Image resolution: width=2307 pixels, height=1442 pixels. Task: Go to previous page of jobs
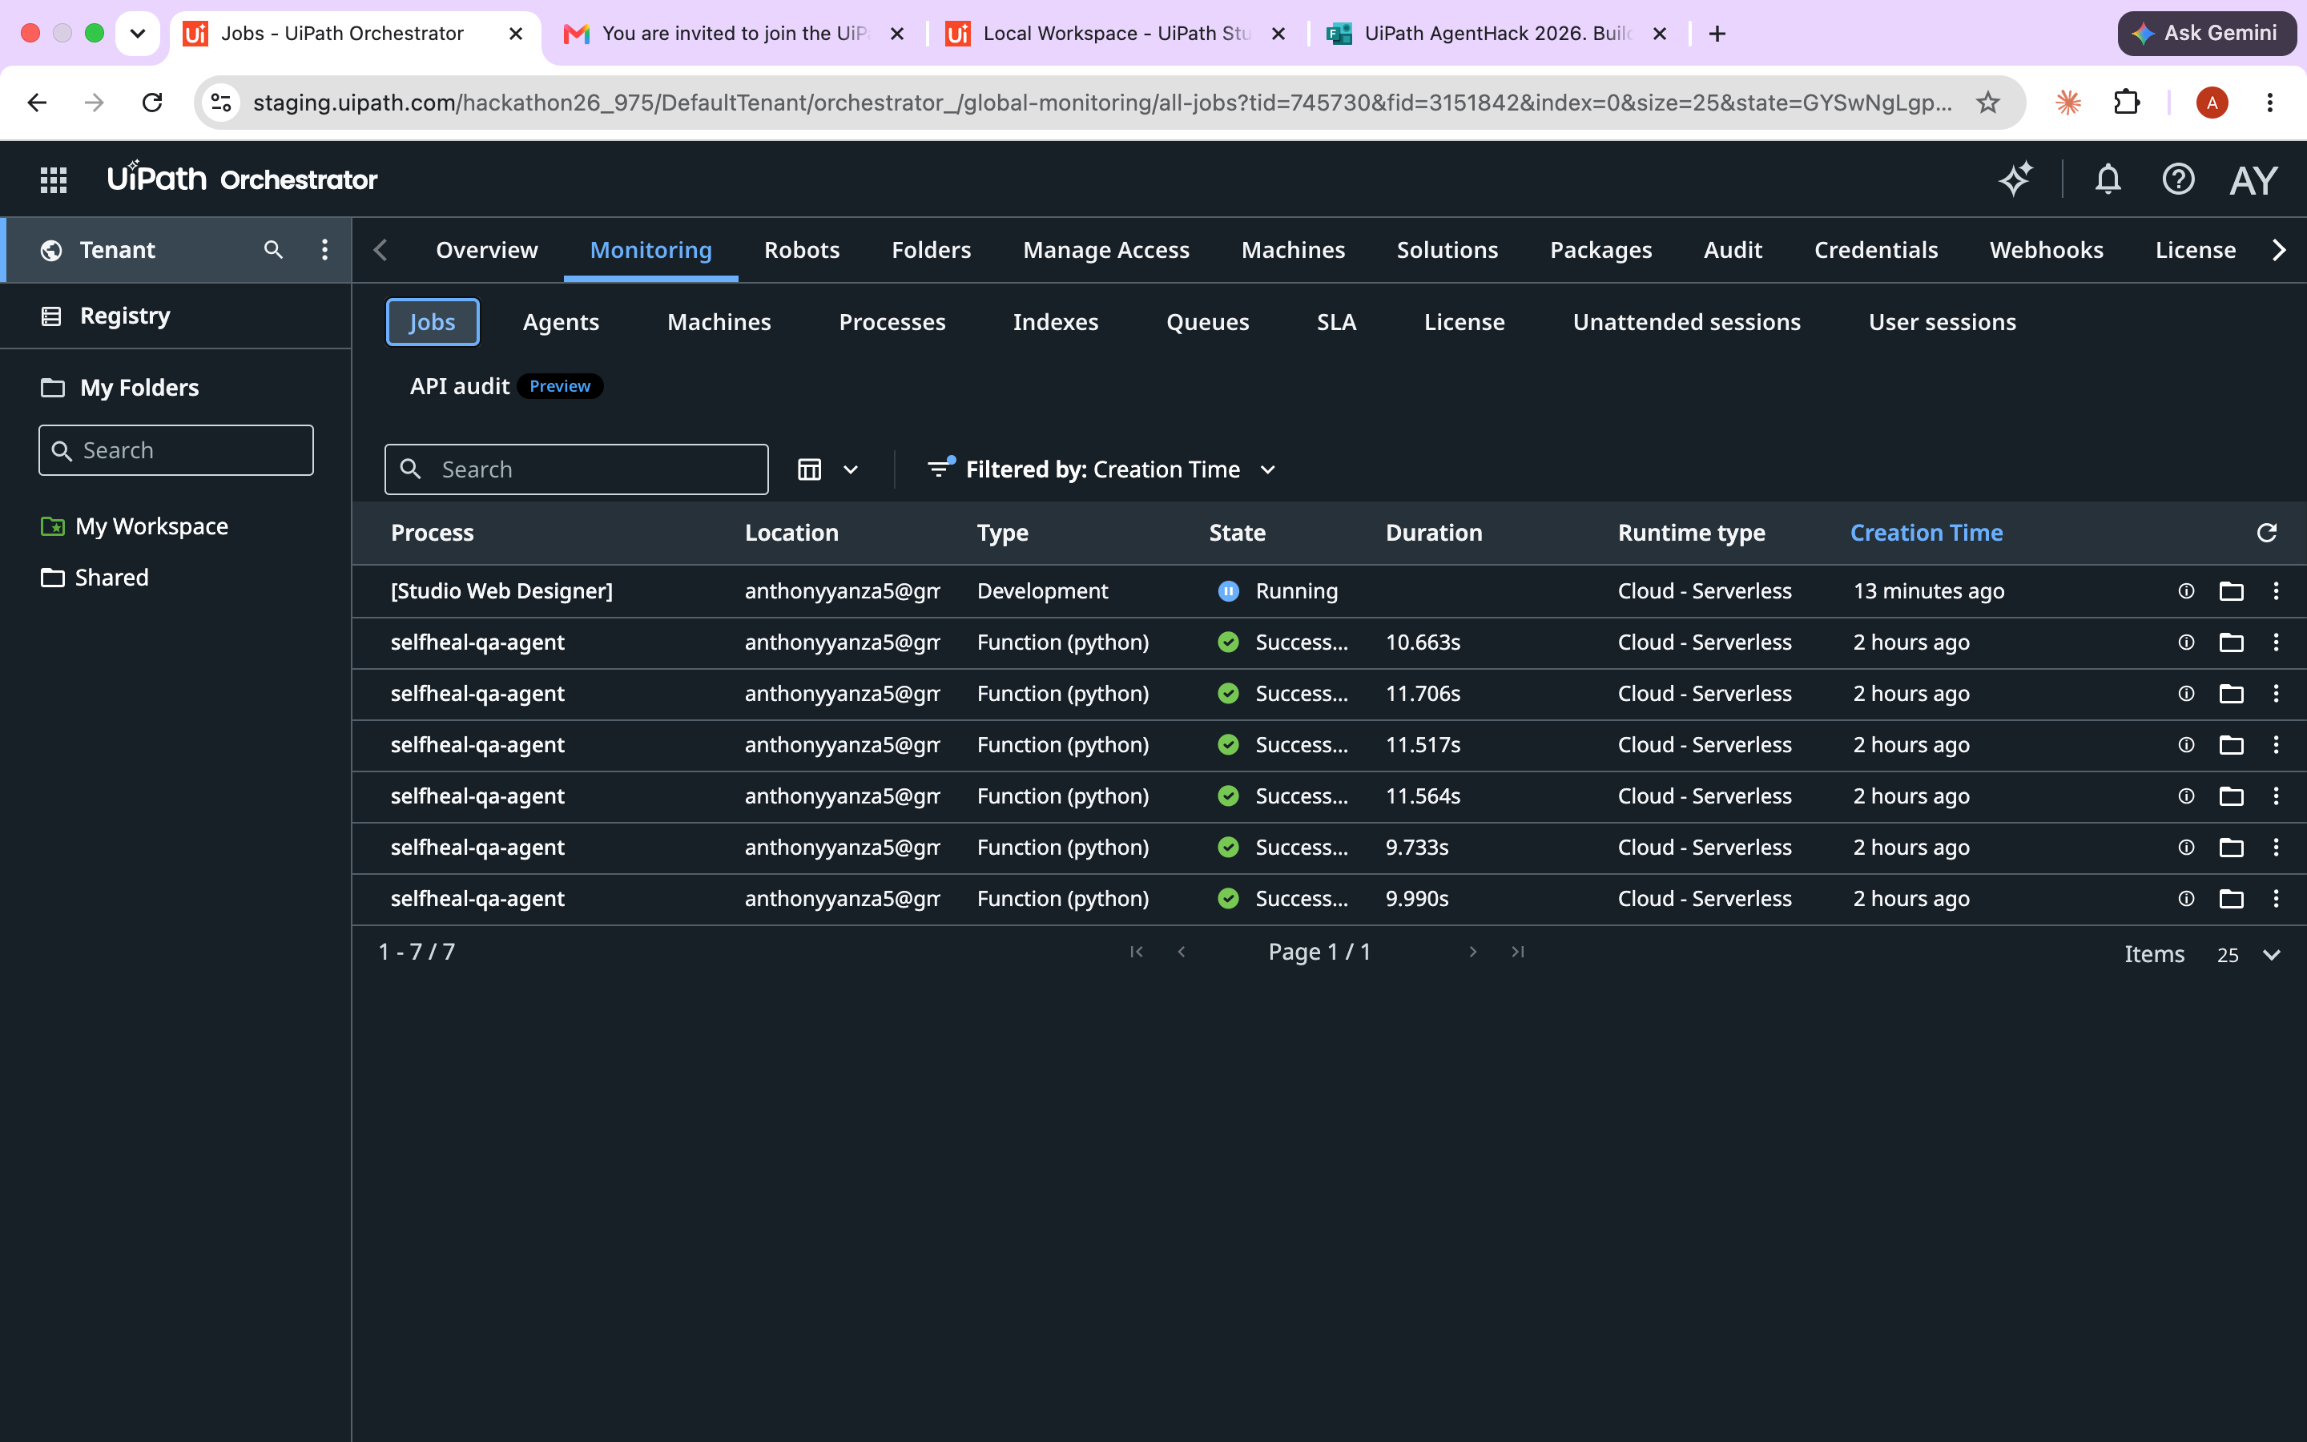(x=1182, y=952)
